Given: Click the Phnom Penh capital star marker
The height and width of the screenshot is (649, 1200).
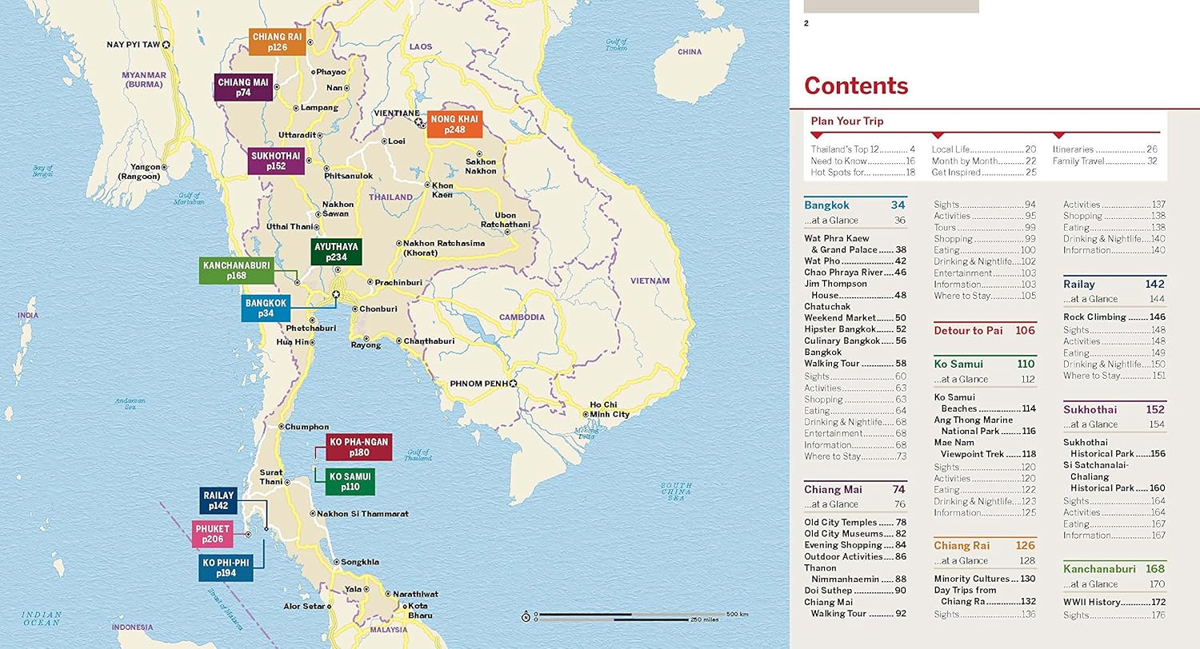Looking at the screenshot, I should click(x=514, y=384).
